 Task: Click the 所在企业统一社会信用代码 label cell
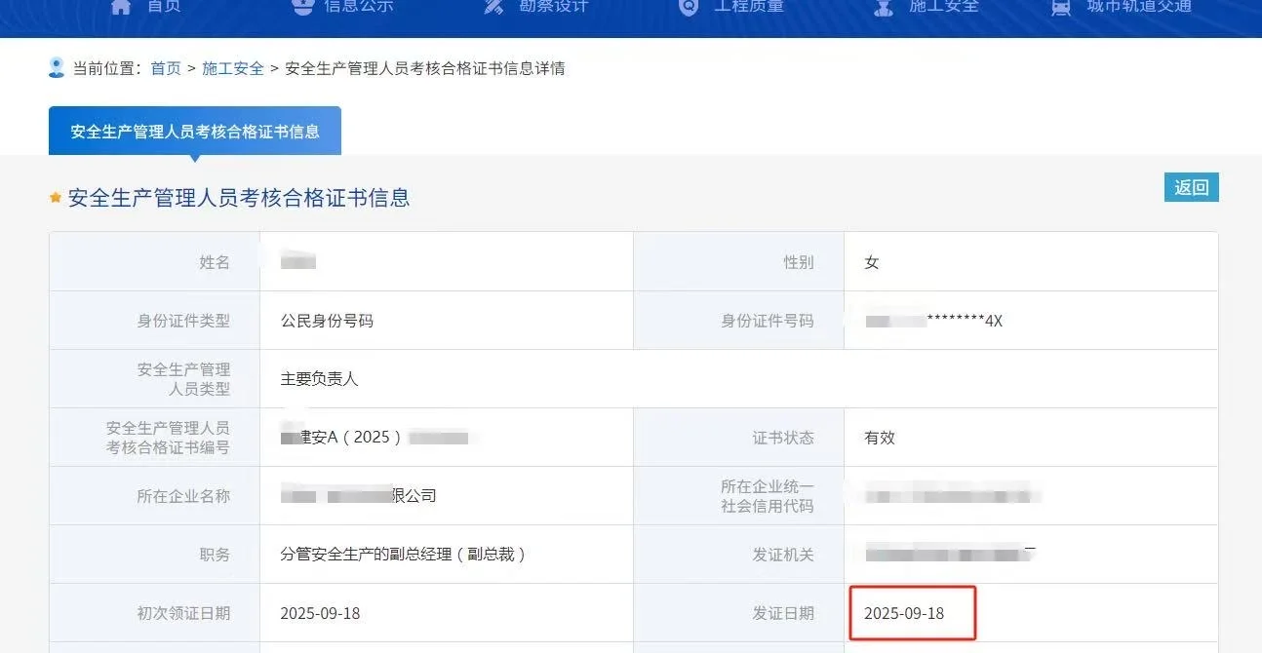tap(738, 495)
